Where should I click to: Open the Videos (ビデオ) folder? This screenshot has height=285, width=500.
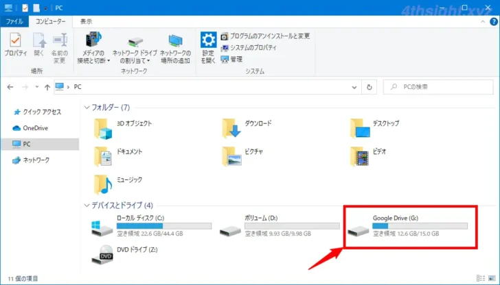[x=368, y=156]
